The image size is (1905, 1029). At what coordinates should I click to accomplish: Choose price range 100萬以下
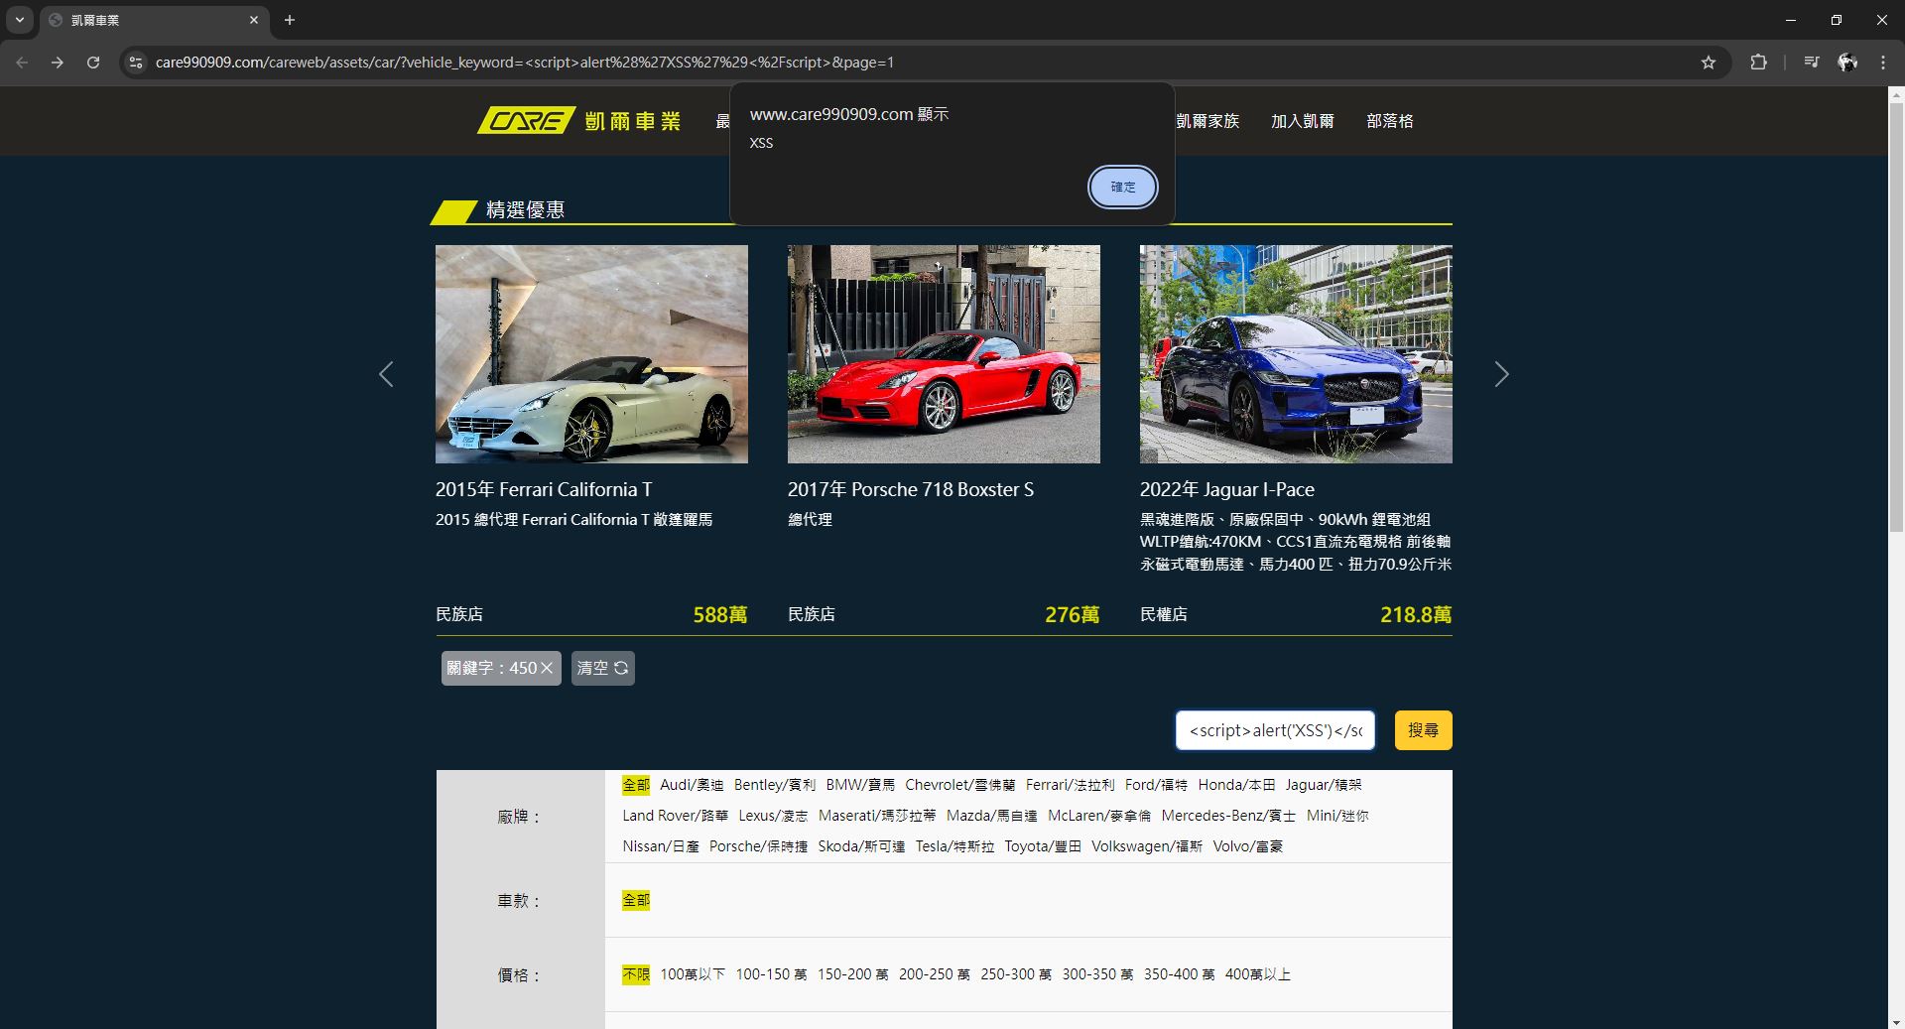pyautogui.click(x=693, y=974)
